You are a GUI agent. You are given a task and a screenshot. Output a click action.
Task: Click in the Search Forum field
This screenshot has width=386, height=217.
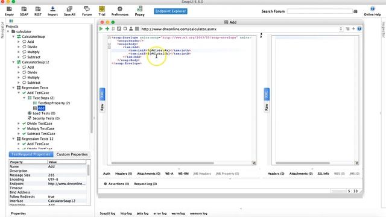tap(320, 11)
